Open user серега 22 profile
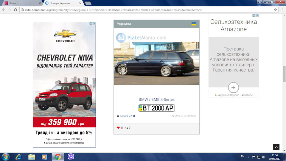The image size is (286, 161). click(x=126, y=116)
